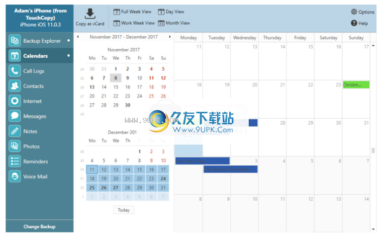Viewport: 385px width, 243px height.
Task: Click day cell 13 in the bottom row
Action: [328, 213]
